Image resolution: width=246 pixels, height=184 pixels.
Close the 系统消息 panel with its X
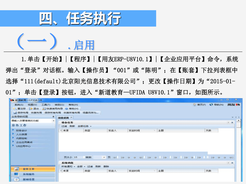click(x=232, y=163)
